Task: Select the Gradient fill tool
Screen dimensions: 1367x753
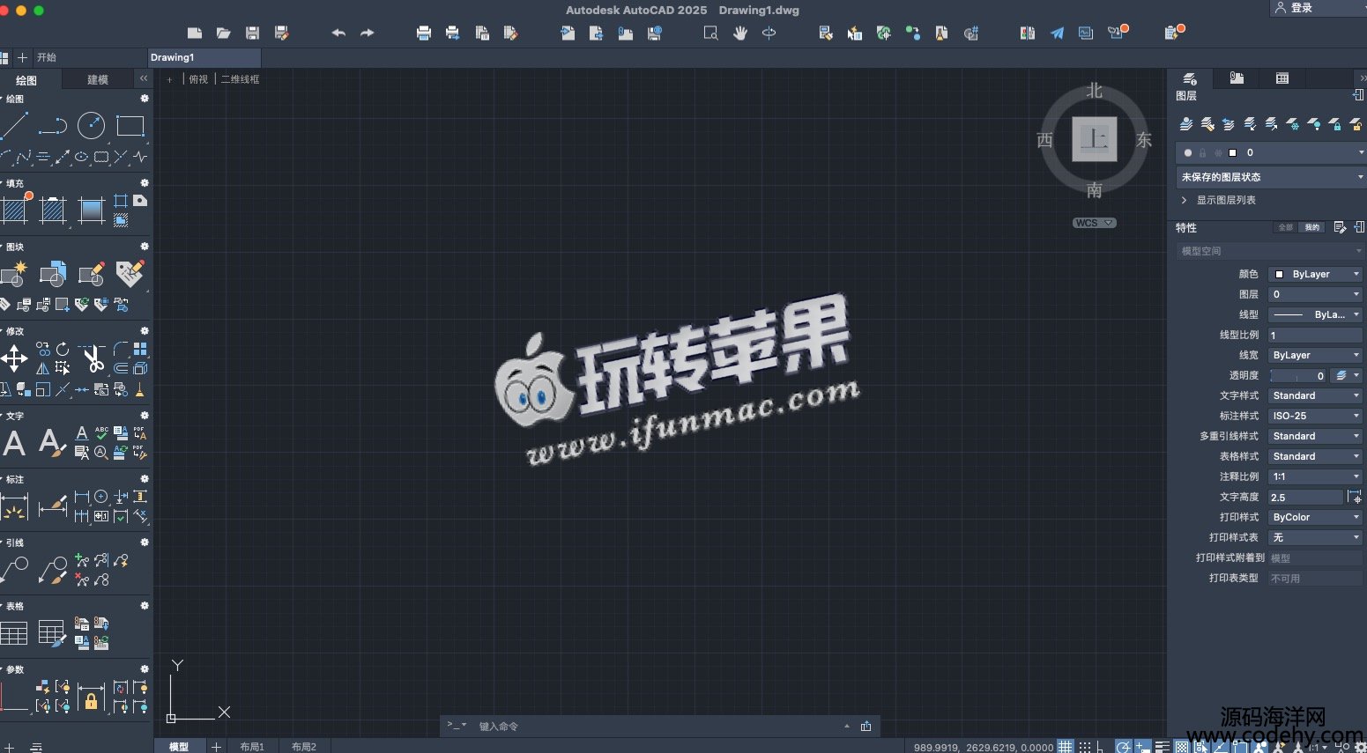Action: click(92, 210)
